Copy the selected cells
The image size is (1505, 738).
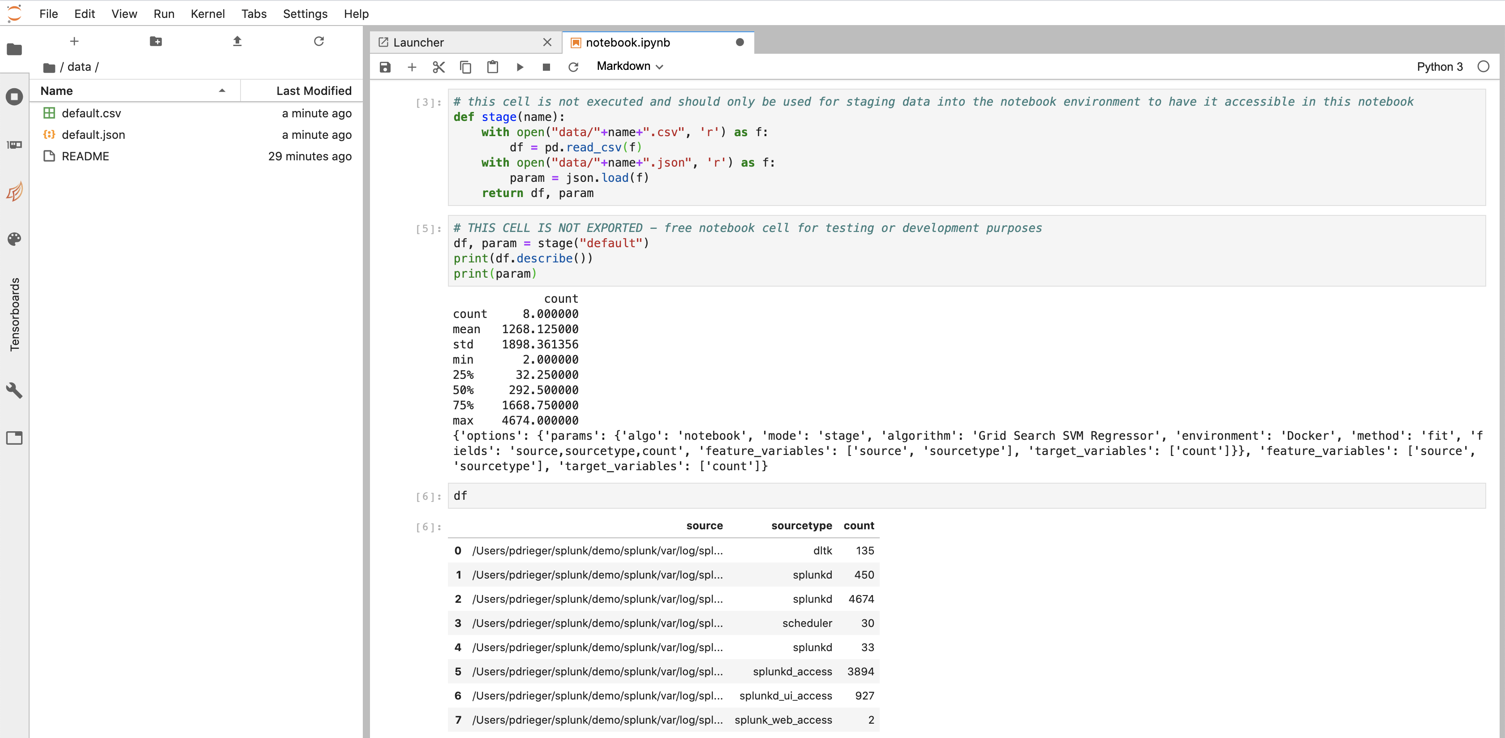[466, 67]
